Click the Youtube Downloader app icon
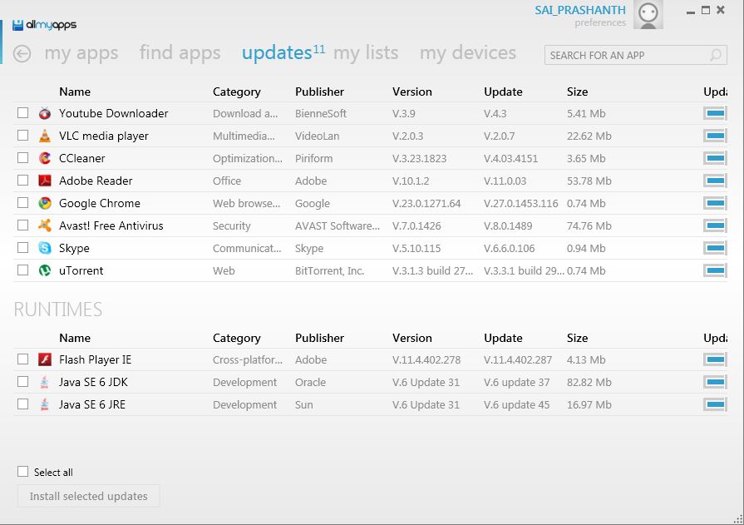The image size is (744, 525). click(43, 113)
